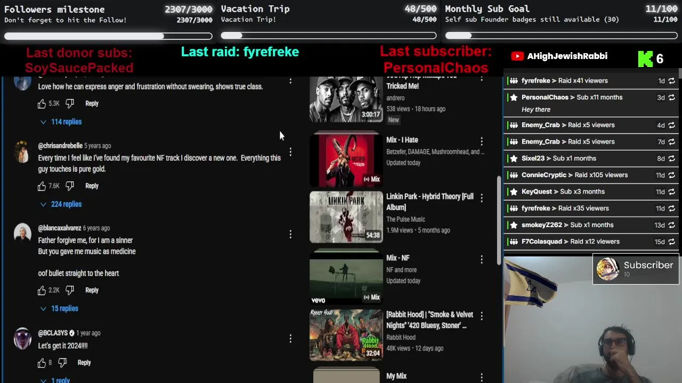The height and width of the screenshot is (383, 682).
Task: Open options menu for the top comment
Action: (x=290, y=80)
